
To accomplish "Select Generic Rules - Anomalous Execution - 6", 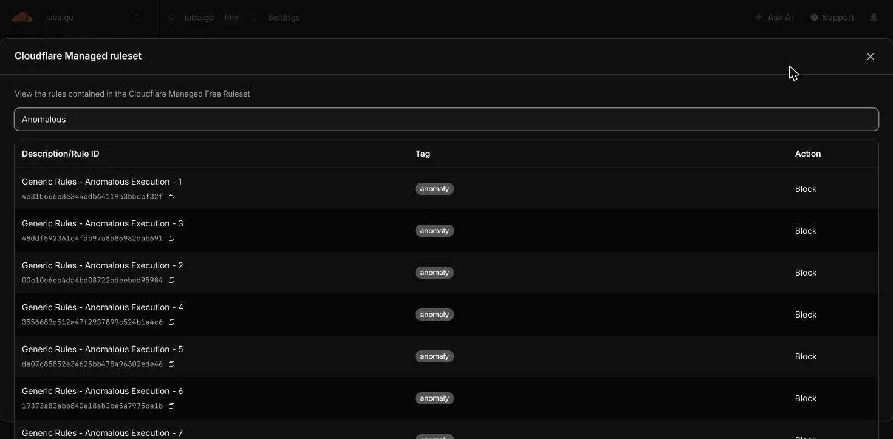I will [103, 391].
